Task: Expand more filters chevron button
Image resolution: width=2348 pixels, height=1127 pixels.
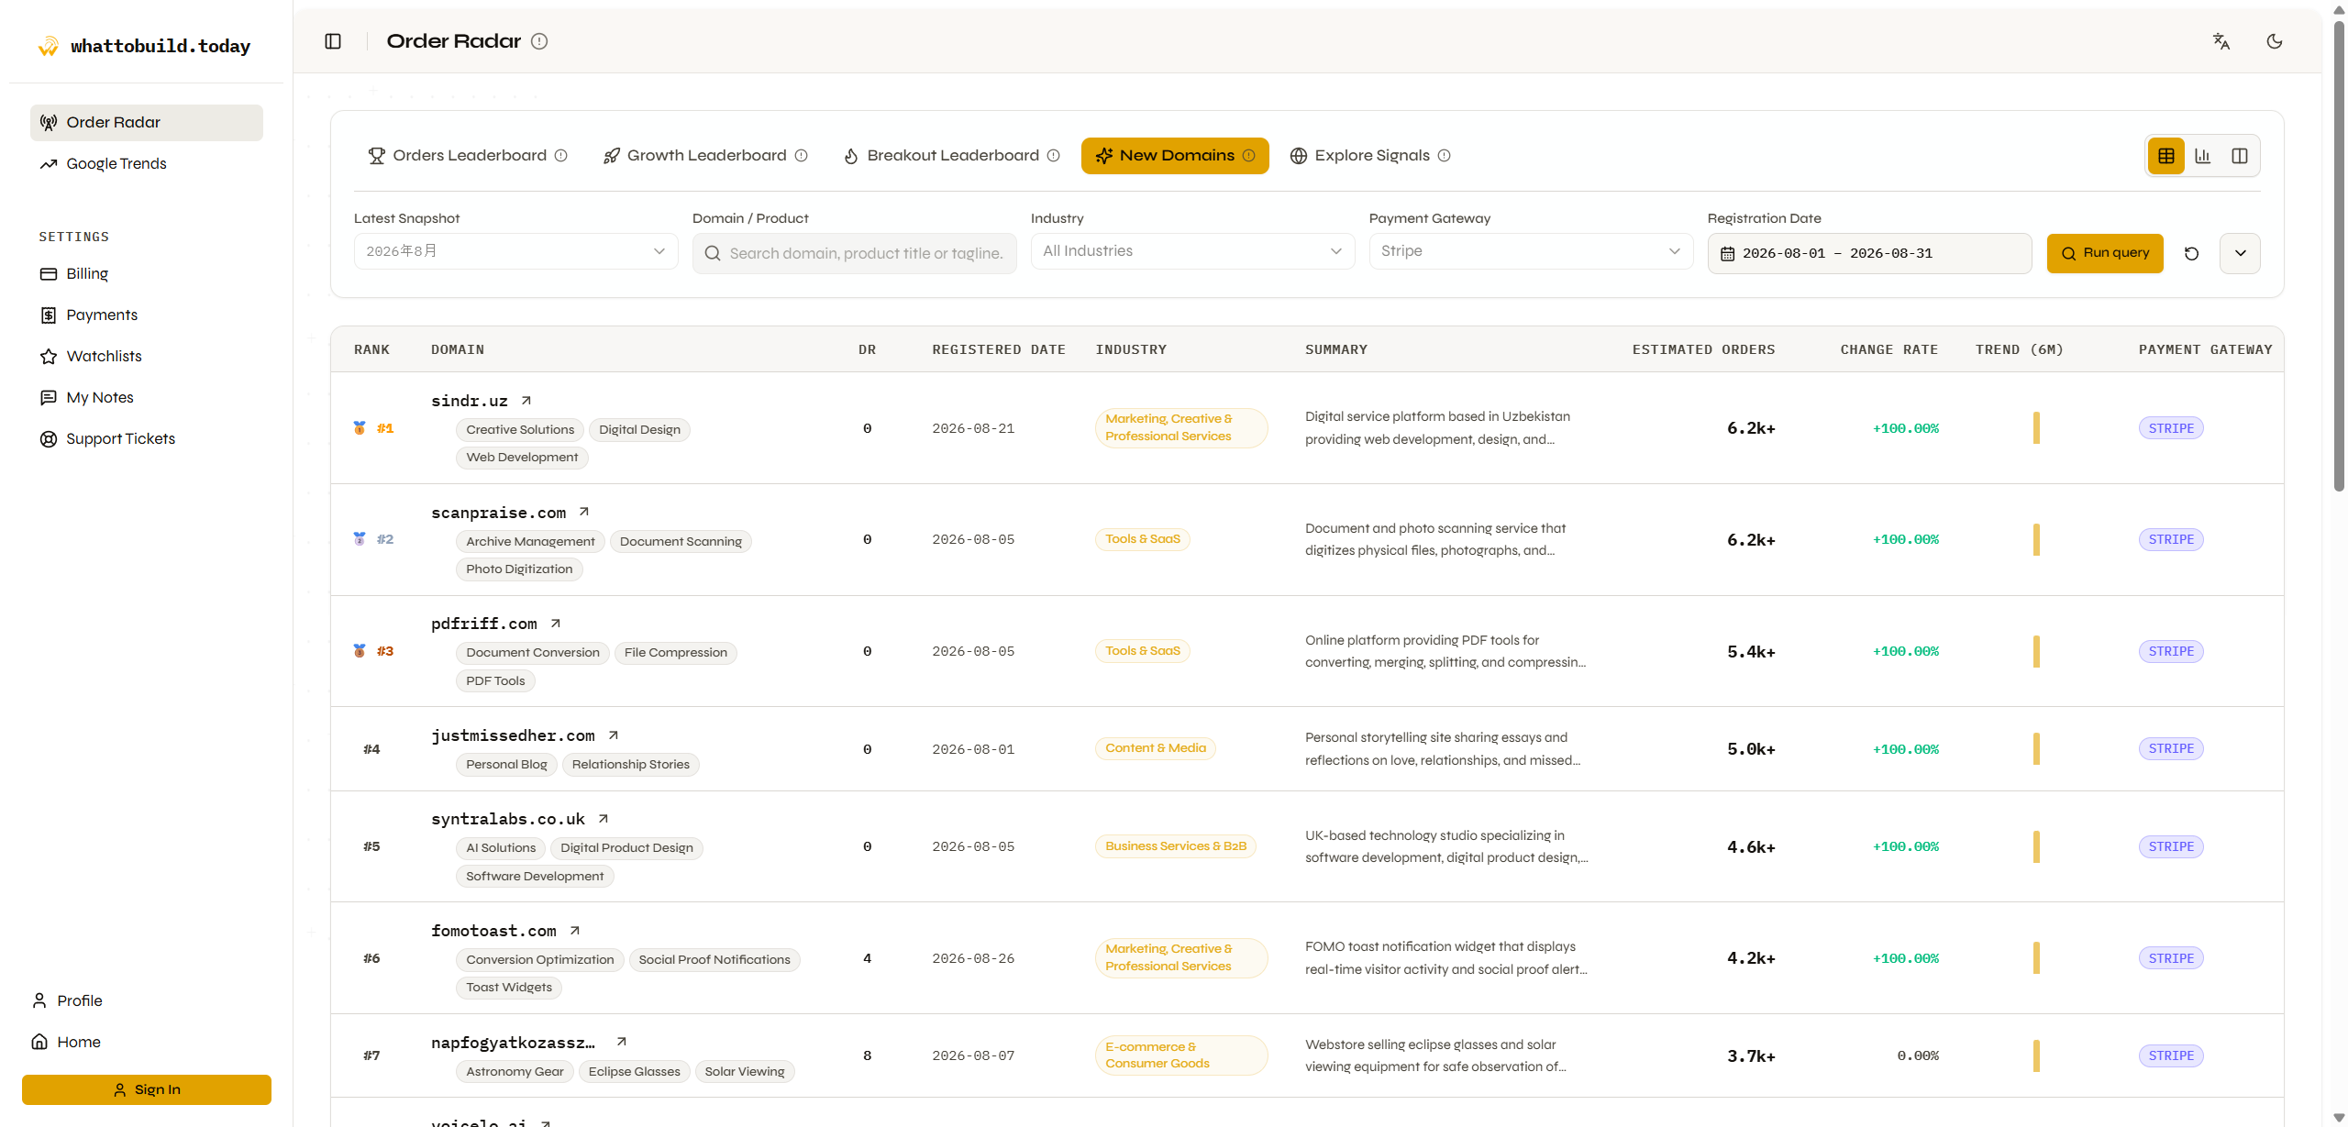Action: (x=2241, y=254)
